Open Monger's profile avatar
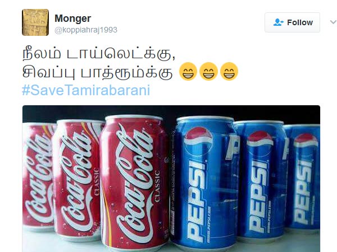The image size is (337, 252). 35,22
